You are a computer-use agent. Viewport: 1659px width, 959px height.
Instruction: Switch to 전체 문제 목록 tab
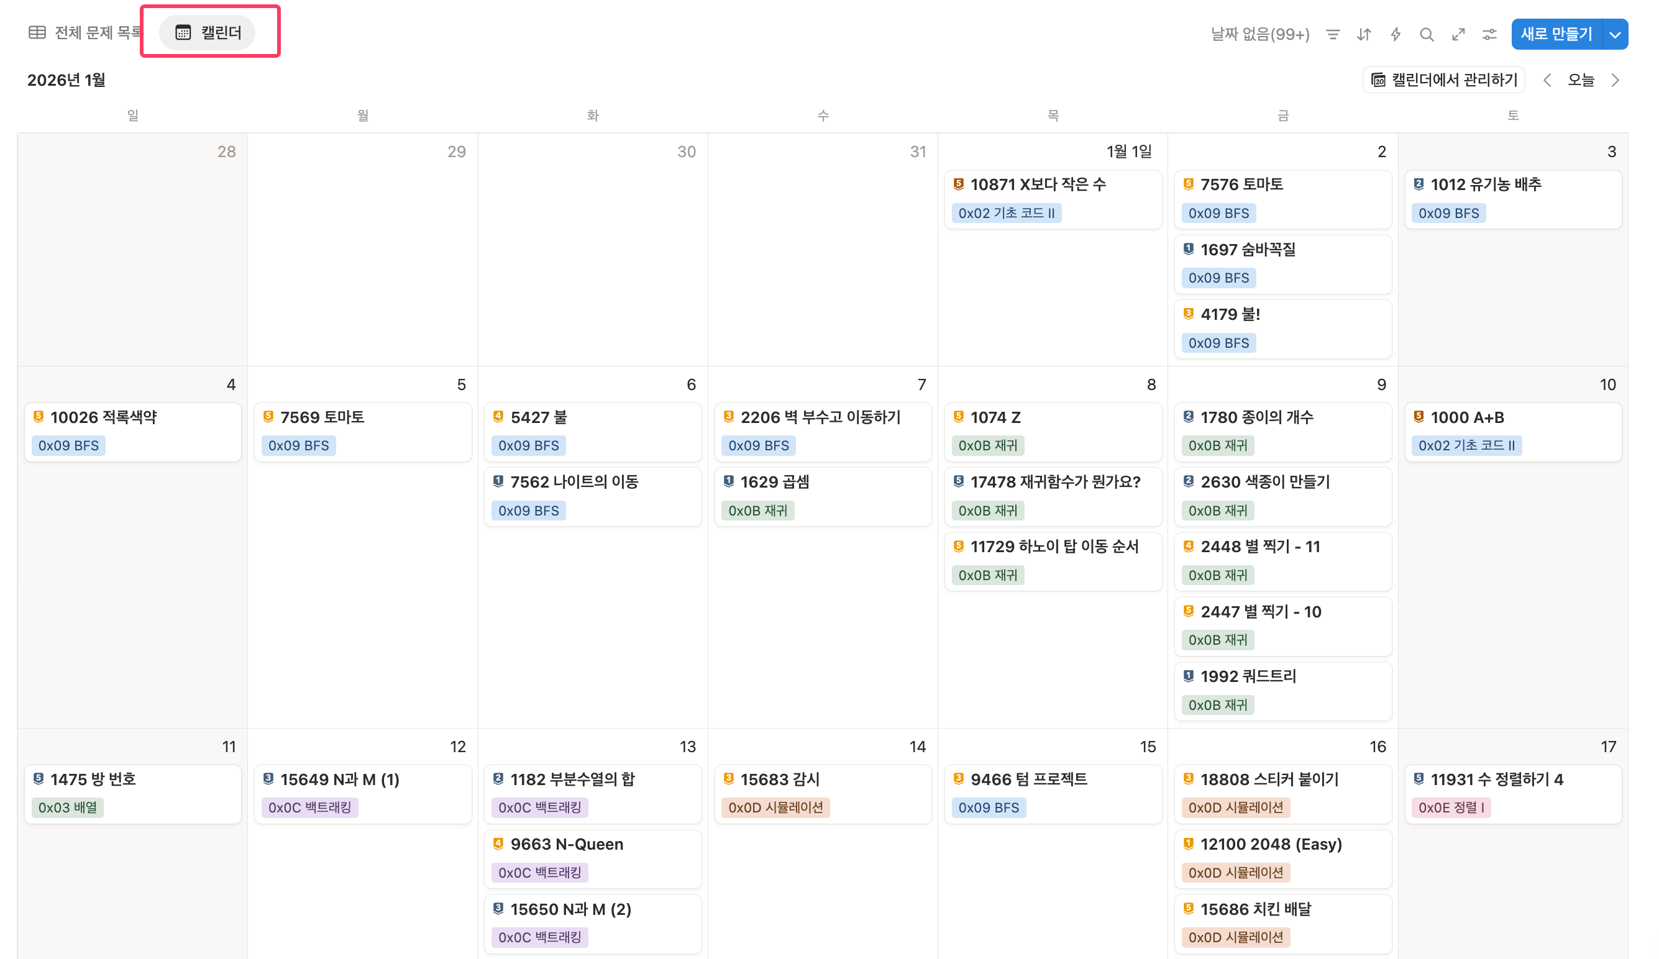click(x=86, y=32)
